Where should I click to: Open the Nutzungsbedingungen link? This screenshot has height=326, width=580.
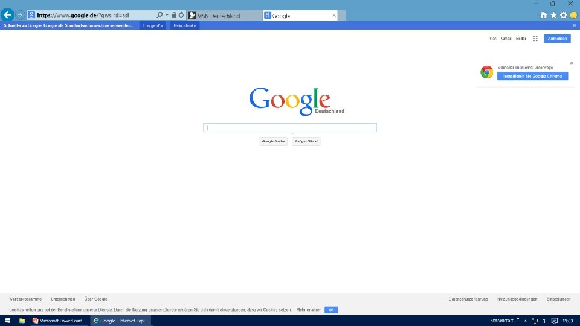pyautogui.click(x=517, y=299)
